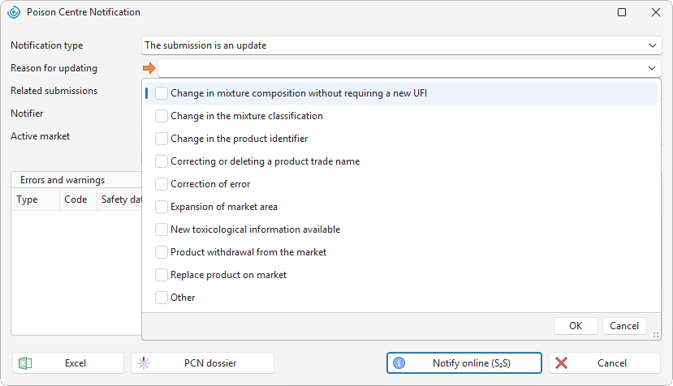Close the Poison Centre Notification window
Screen dimensions: 673x386
[x=656, y=12]
